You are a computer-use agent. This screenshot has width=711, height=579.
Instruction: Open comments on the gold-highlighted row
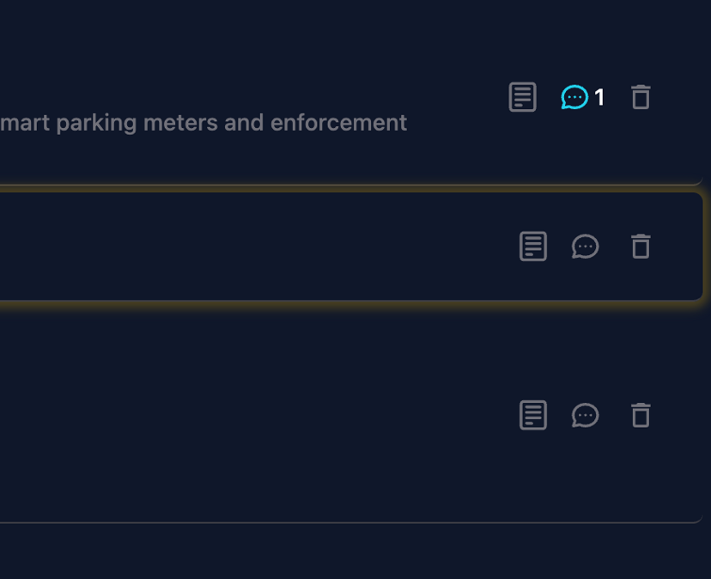tap(585, 247)
